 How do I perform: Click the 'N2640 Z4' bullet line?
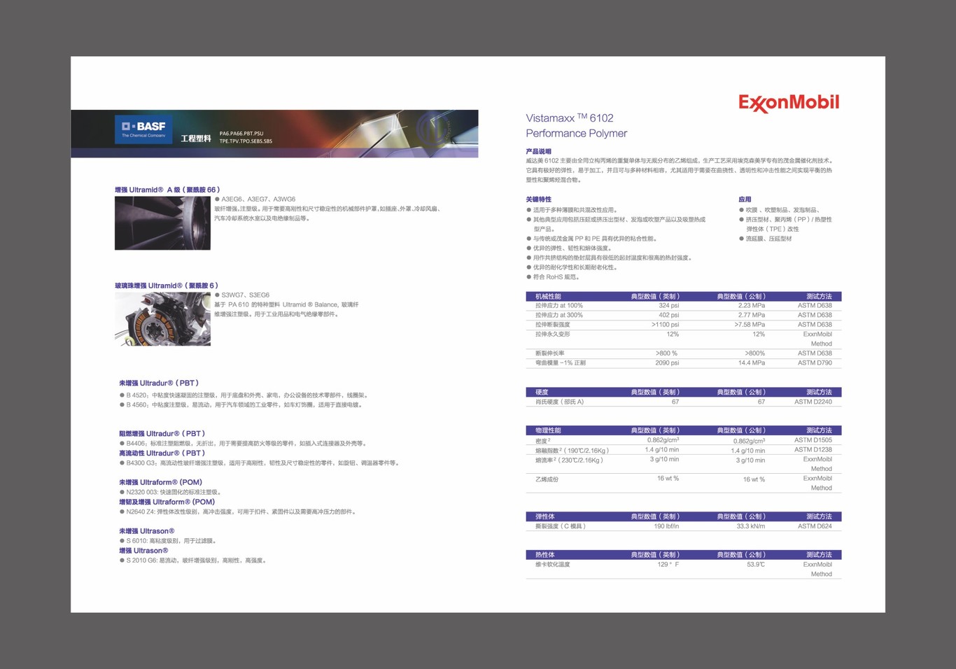(x=238, y=512)
